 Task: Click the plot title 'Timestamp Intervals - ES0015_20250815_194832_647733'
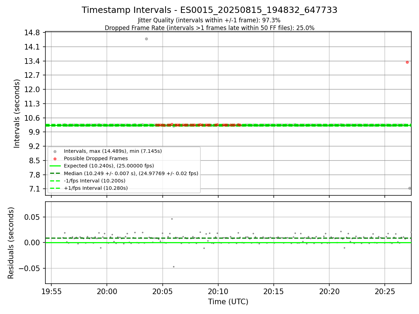click(x=209, y=10)
